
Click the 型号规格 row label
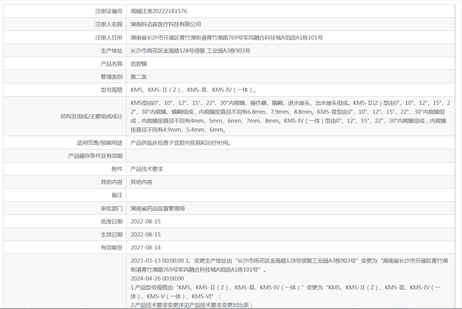coord(111,90)
